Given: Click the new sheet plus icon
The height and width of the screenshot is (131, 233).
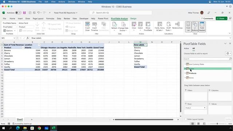Looking at the screenshot, I should 32,119.
